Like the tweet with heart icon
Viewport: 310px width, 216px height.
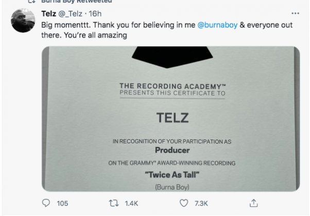(183, 203)
